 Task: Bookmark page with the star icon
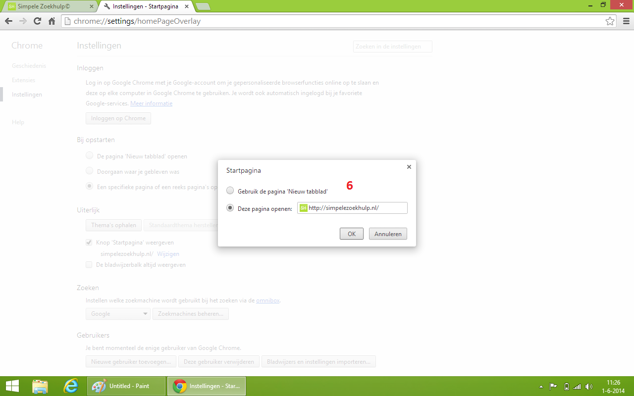pos(610,21)
